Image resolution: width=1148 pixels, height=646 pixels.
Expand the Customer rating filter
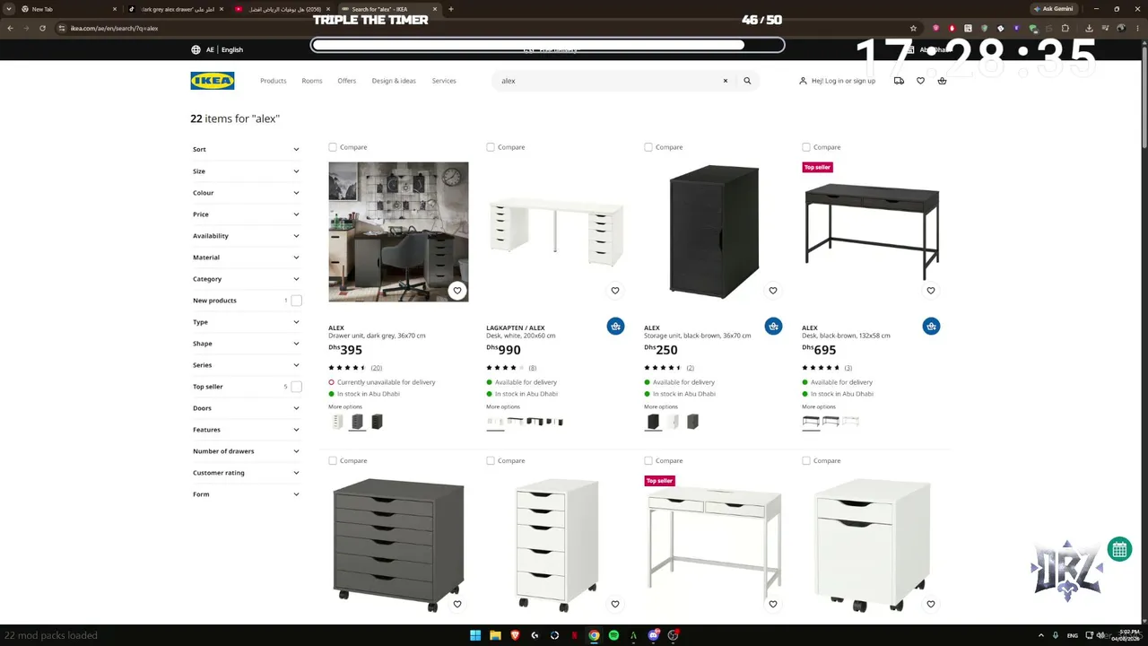pyautogui.click(x=247, y=473)
